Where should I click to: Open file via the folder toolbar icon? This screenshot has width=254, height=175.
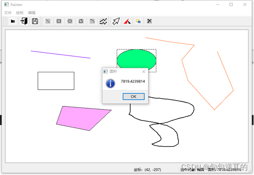(13, 21)
